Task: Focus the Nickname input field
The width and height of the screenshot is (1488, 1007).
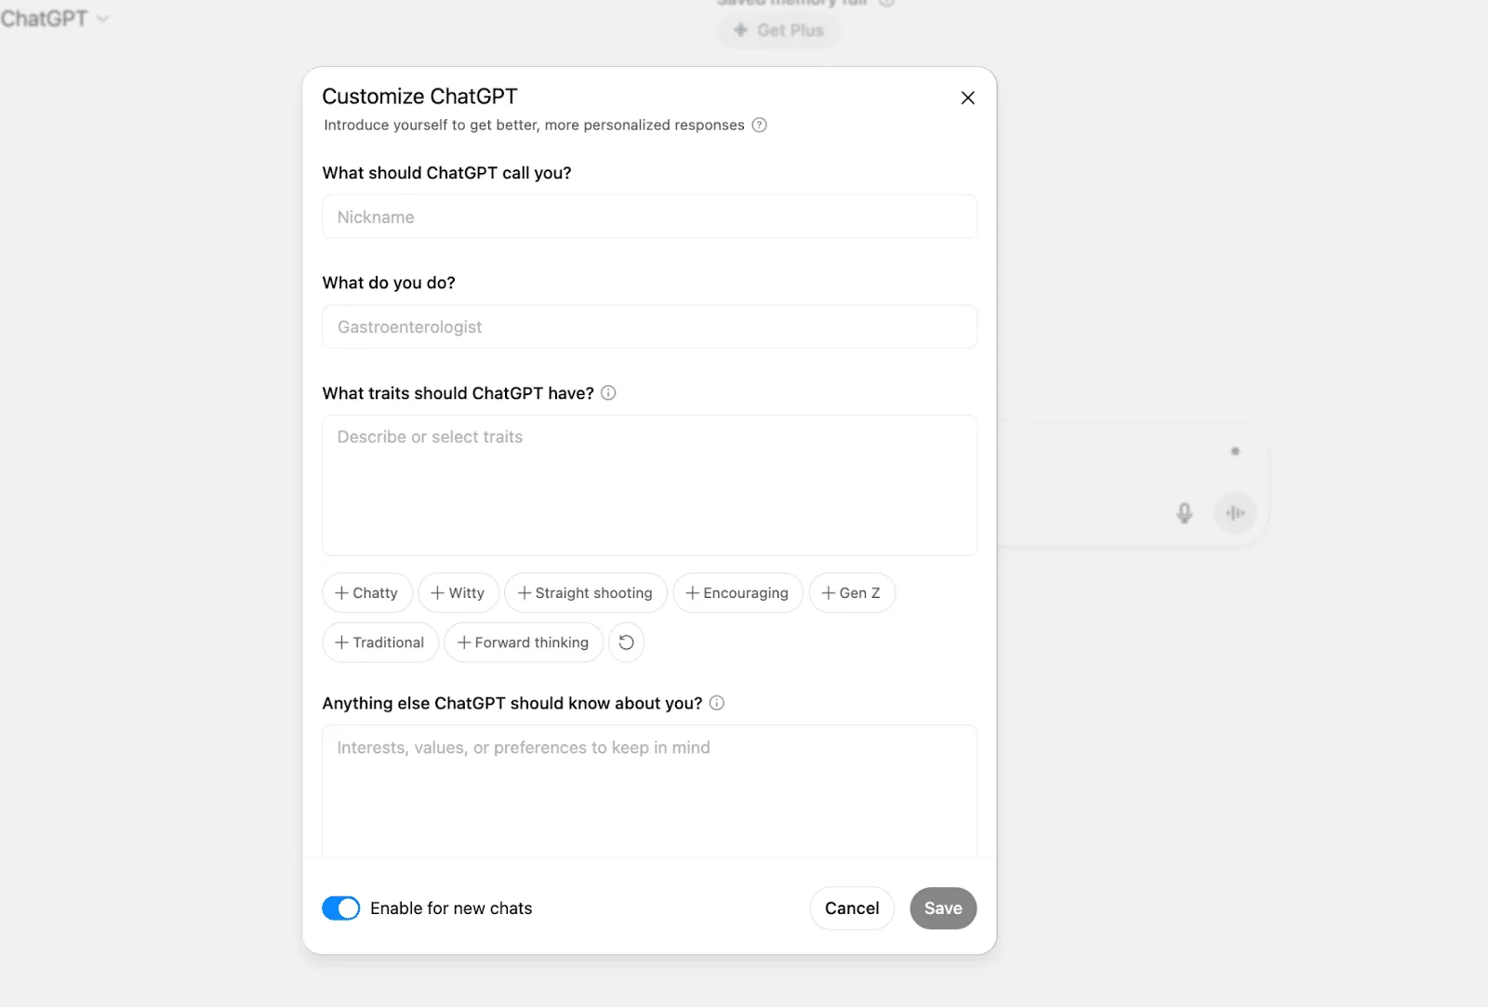Action: [649, 217]
